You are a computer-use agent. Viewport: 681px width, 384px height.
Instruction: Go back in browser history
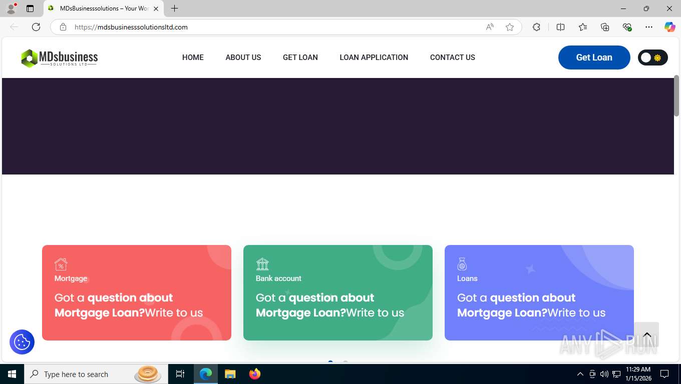[x=14, y=27]
